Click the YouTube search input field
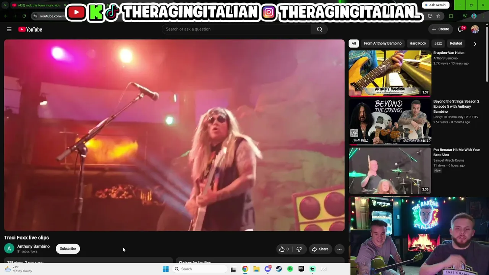489x275 pixels. click(x=237, y=29)
